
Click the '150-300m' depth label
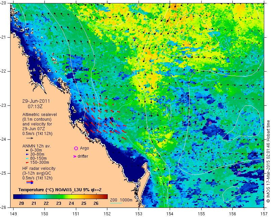39,162
